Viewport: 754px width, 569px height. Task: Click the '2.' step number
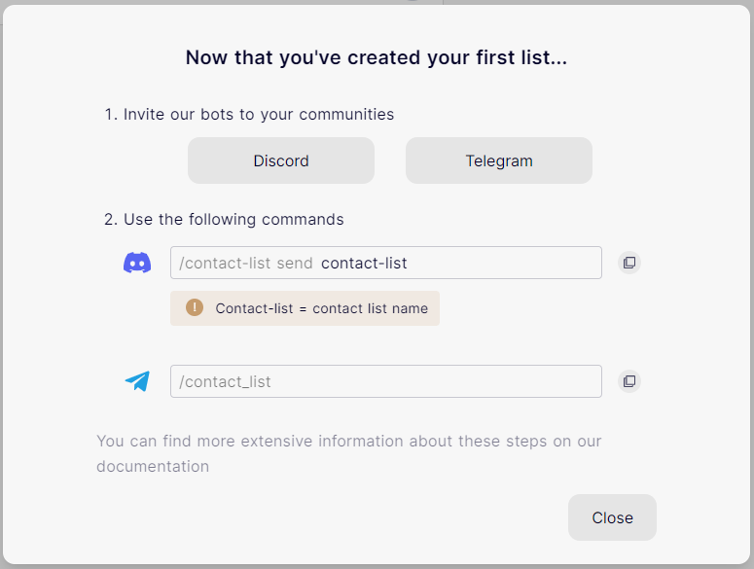(111, 220)
